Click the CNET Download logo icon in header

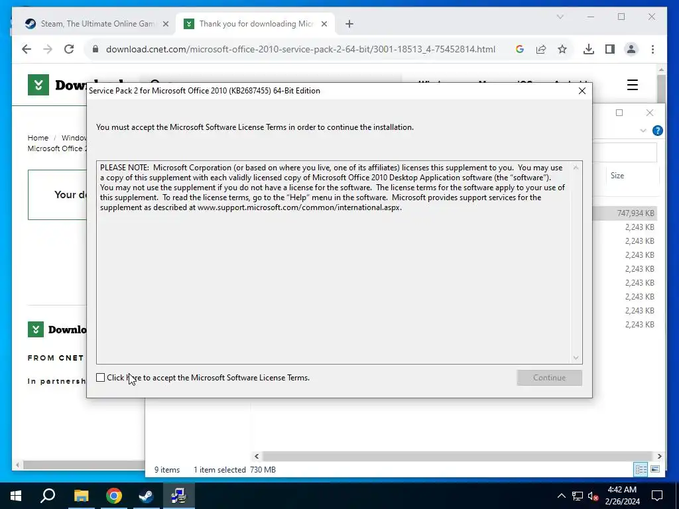38,85
